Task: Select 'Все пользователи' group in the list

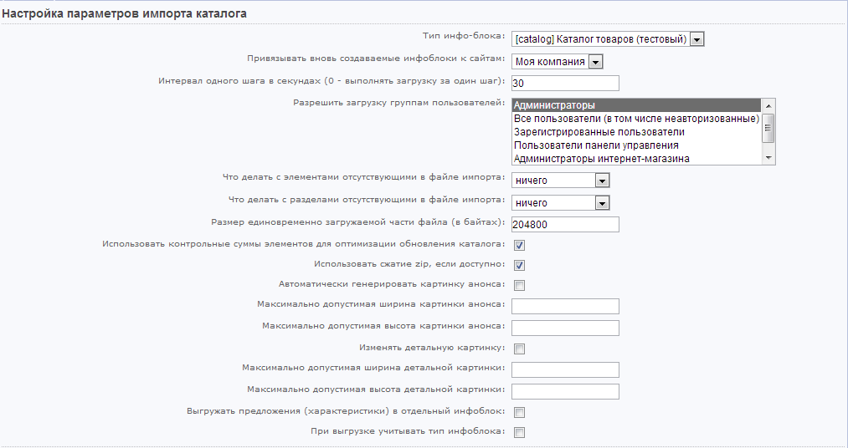Action: [636, 119]
